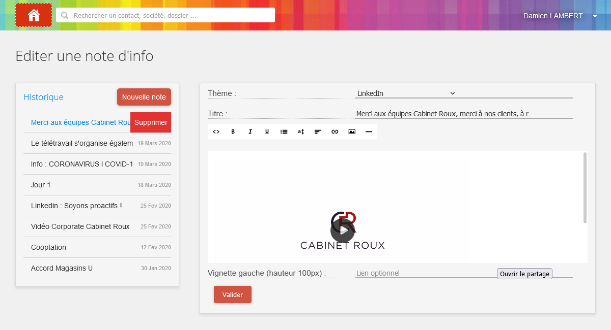The image size is (611, 330).
Task: Open the font size tool
Action: click(x=301, y=131)
